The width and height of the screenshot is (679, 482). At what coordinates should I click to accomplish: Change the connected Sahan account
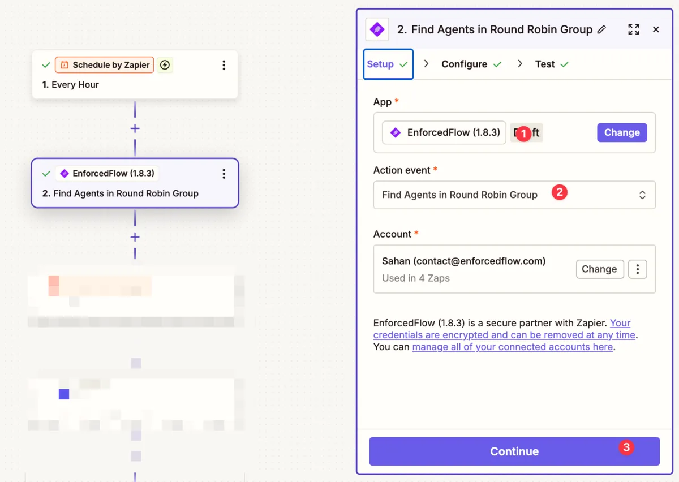point(599,269)
